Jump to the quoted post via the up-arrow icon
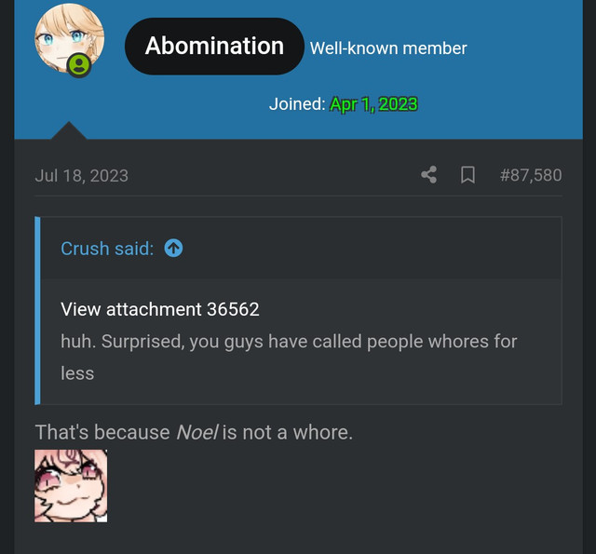The width and height of the screenshot is (596, 554). (174, 248)
